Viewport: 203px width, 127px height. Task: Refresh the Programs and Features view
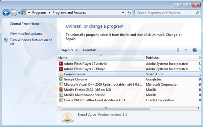pos(129,12)
